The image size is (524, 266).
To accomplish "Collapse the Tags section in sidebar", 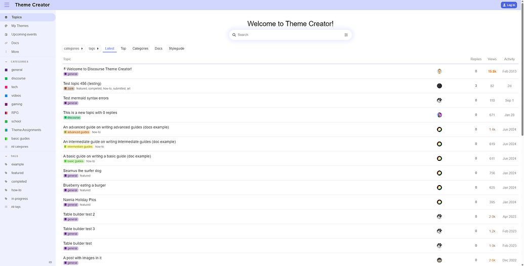I will [x=6, y=156].
